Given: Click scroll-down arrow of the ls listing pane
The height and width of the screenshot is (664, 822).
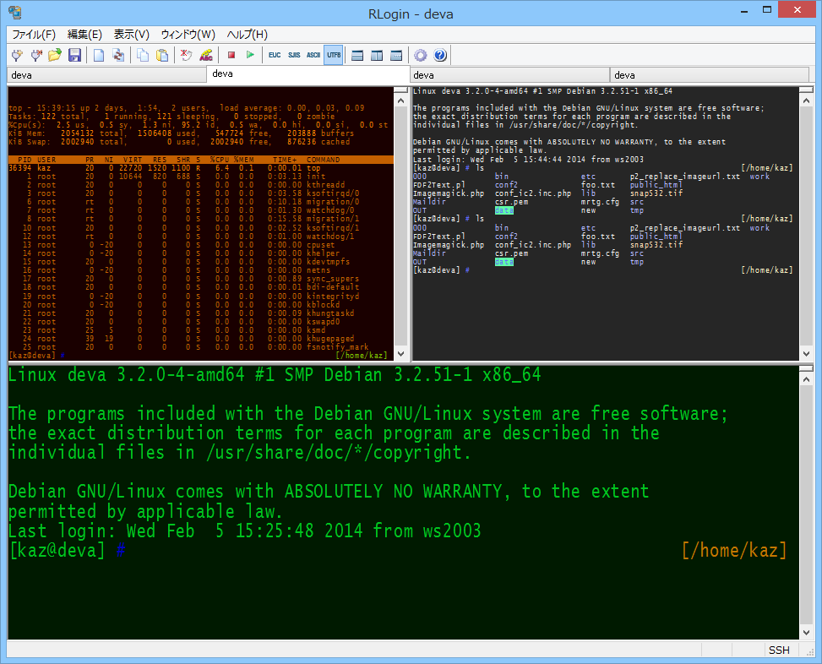Looking at the screenshot, I should [x=806, y=354].
